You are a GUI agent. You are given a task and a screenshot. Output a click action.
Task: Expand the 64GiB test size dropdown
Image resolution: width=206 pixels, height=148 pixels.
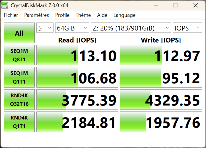[x=72, y=28]
